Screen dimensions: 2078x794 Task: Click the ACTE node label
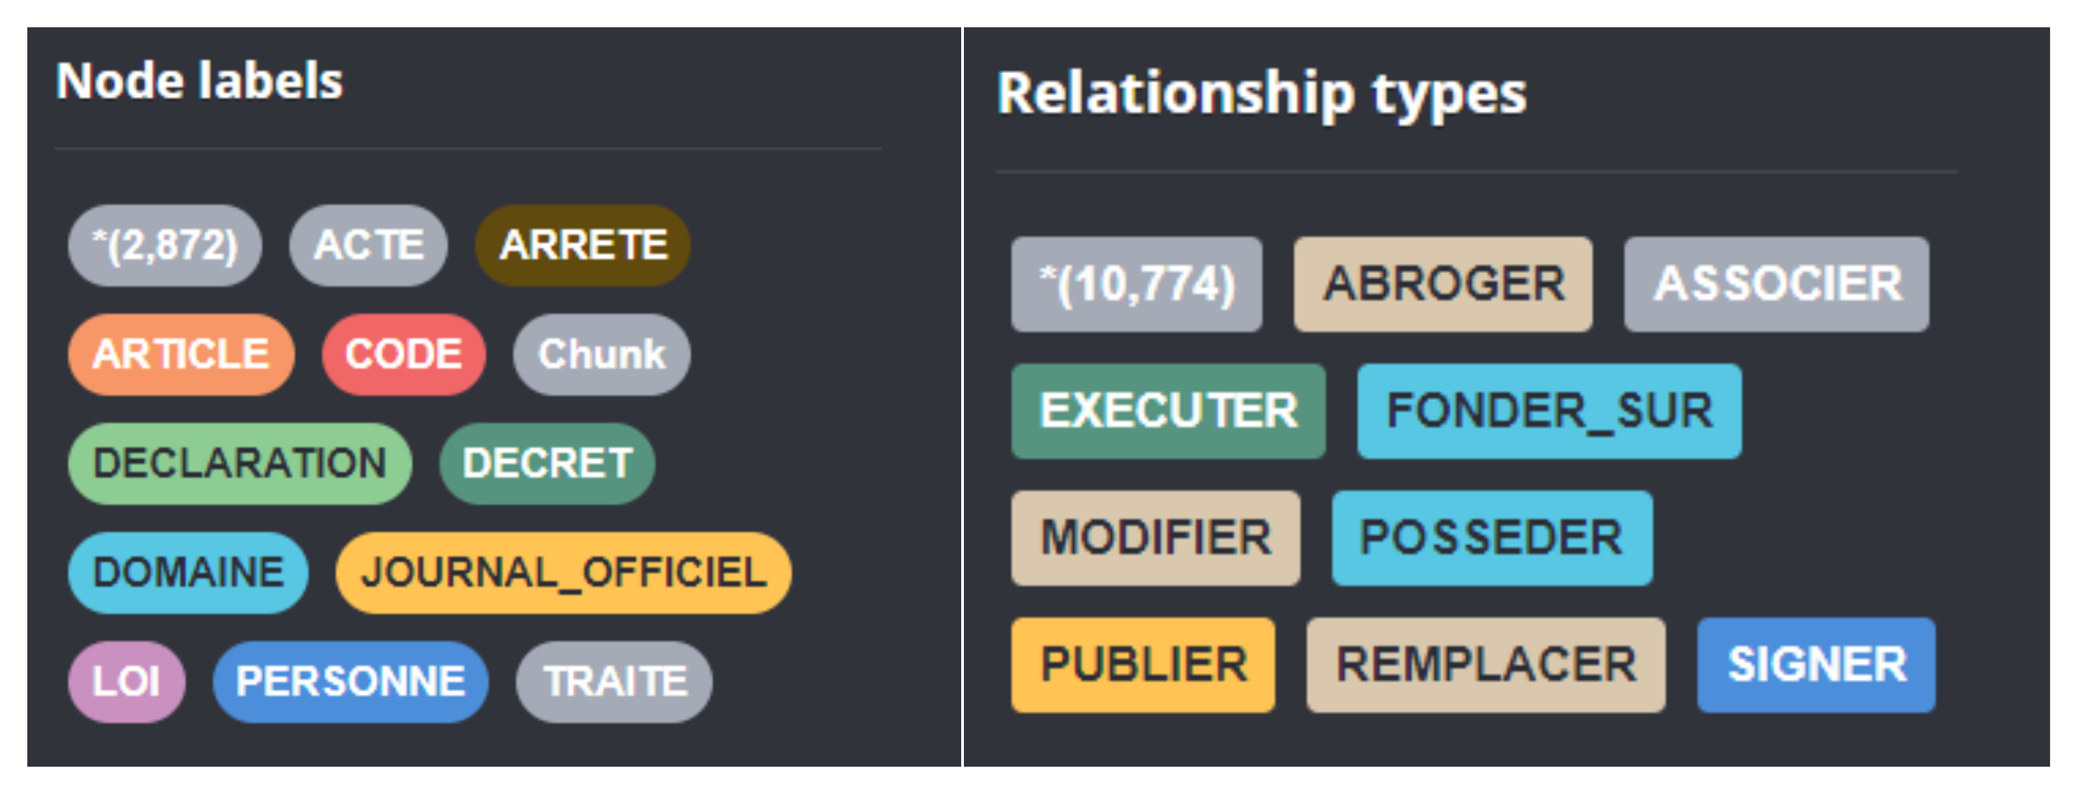coord(368,245)
